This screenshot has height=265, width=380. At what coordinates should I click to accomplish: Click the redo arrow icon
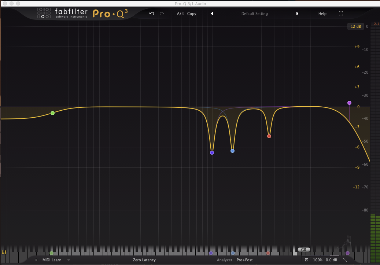(x=162, y=14)
